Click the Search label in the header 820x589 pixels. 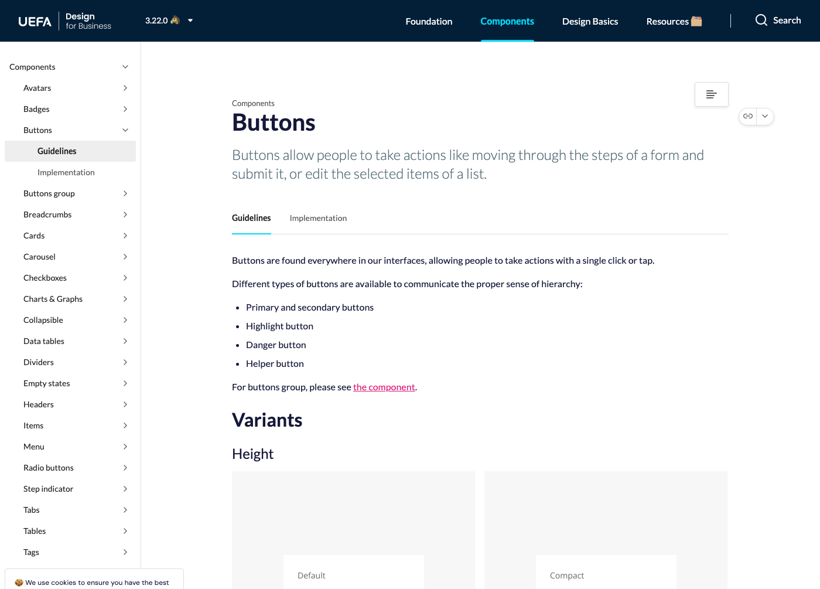point(787,21)
